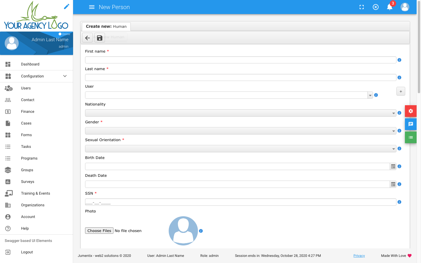Click the Session ends text in footer
Image resolution: width=421 pixels, height=263 pixels.
(278, 256)
